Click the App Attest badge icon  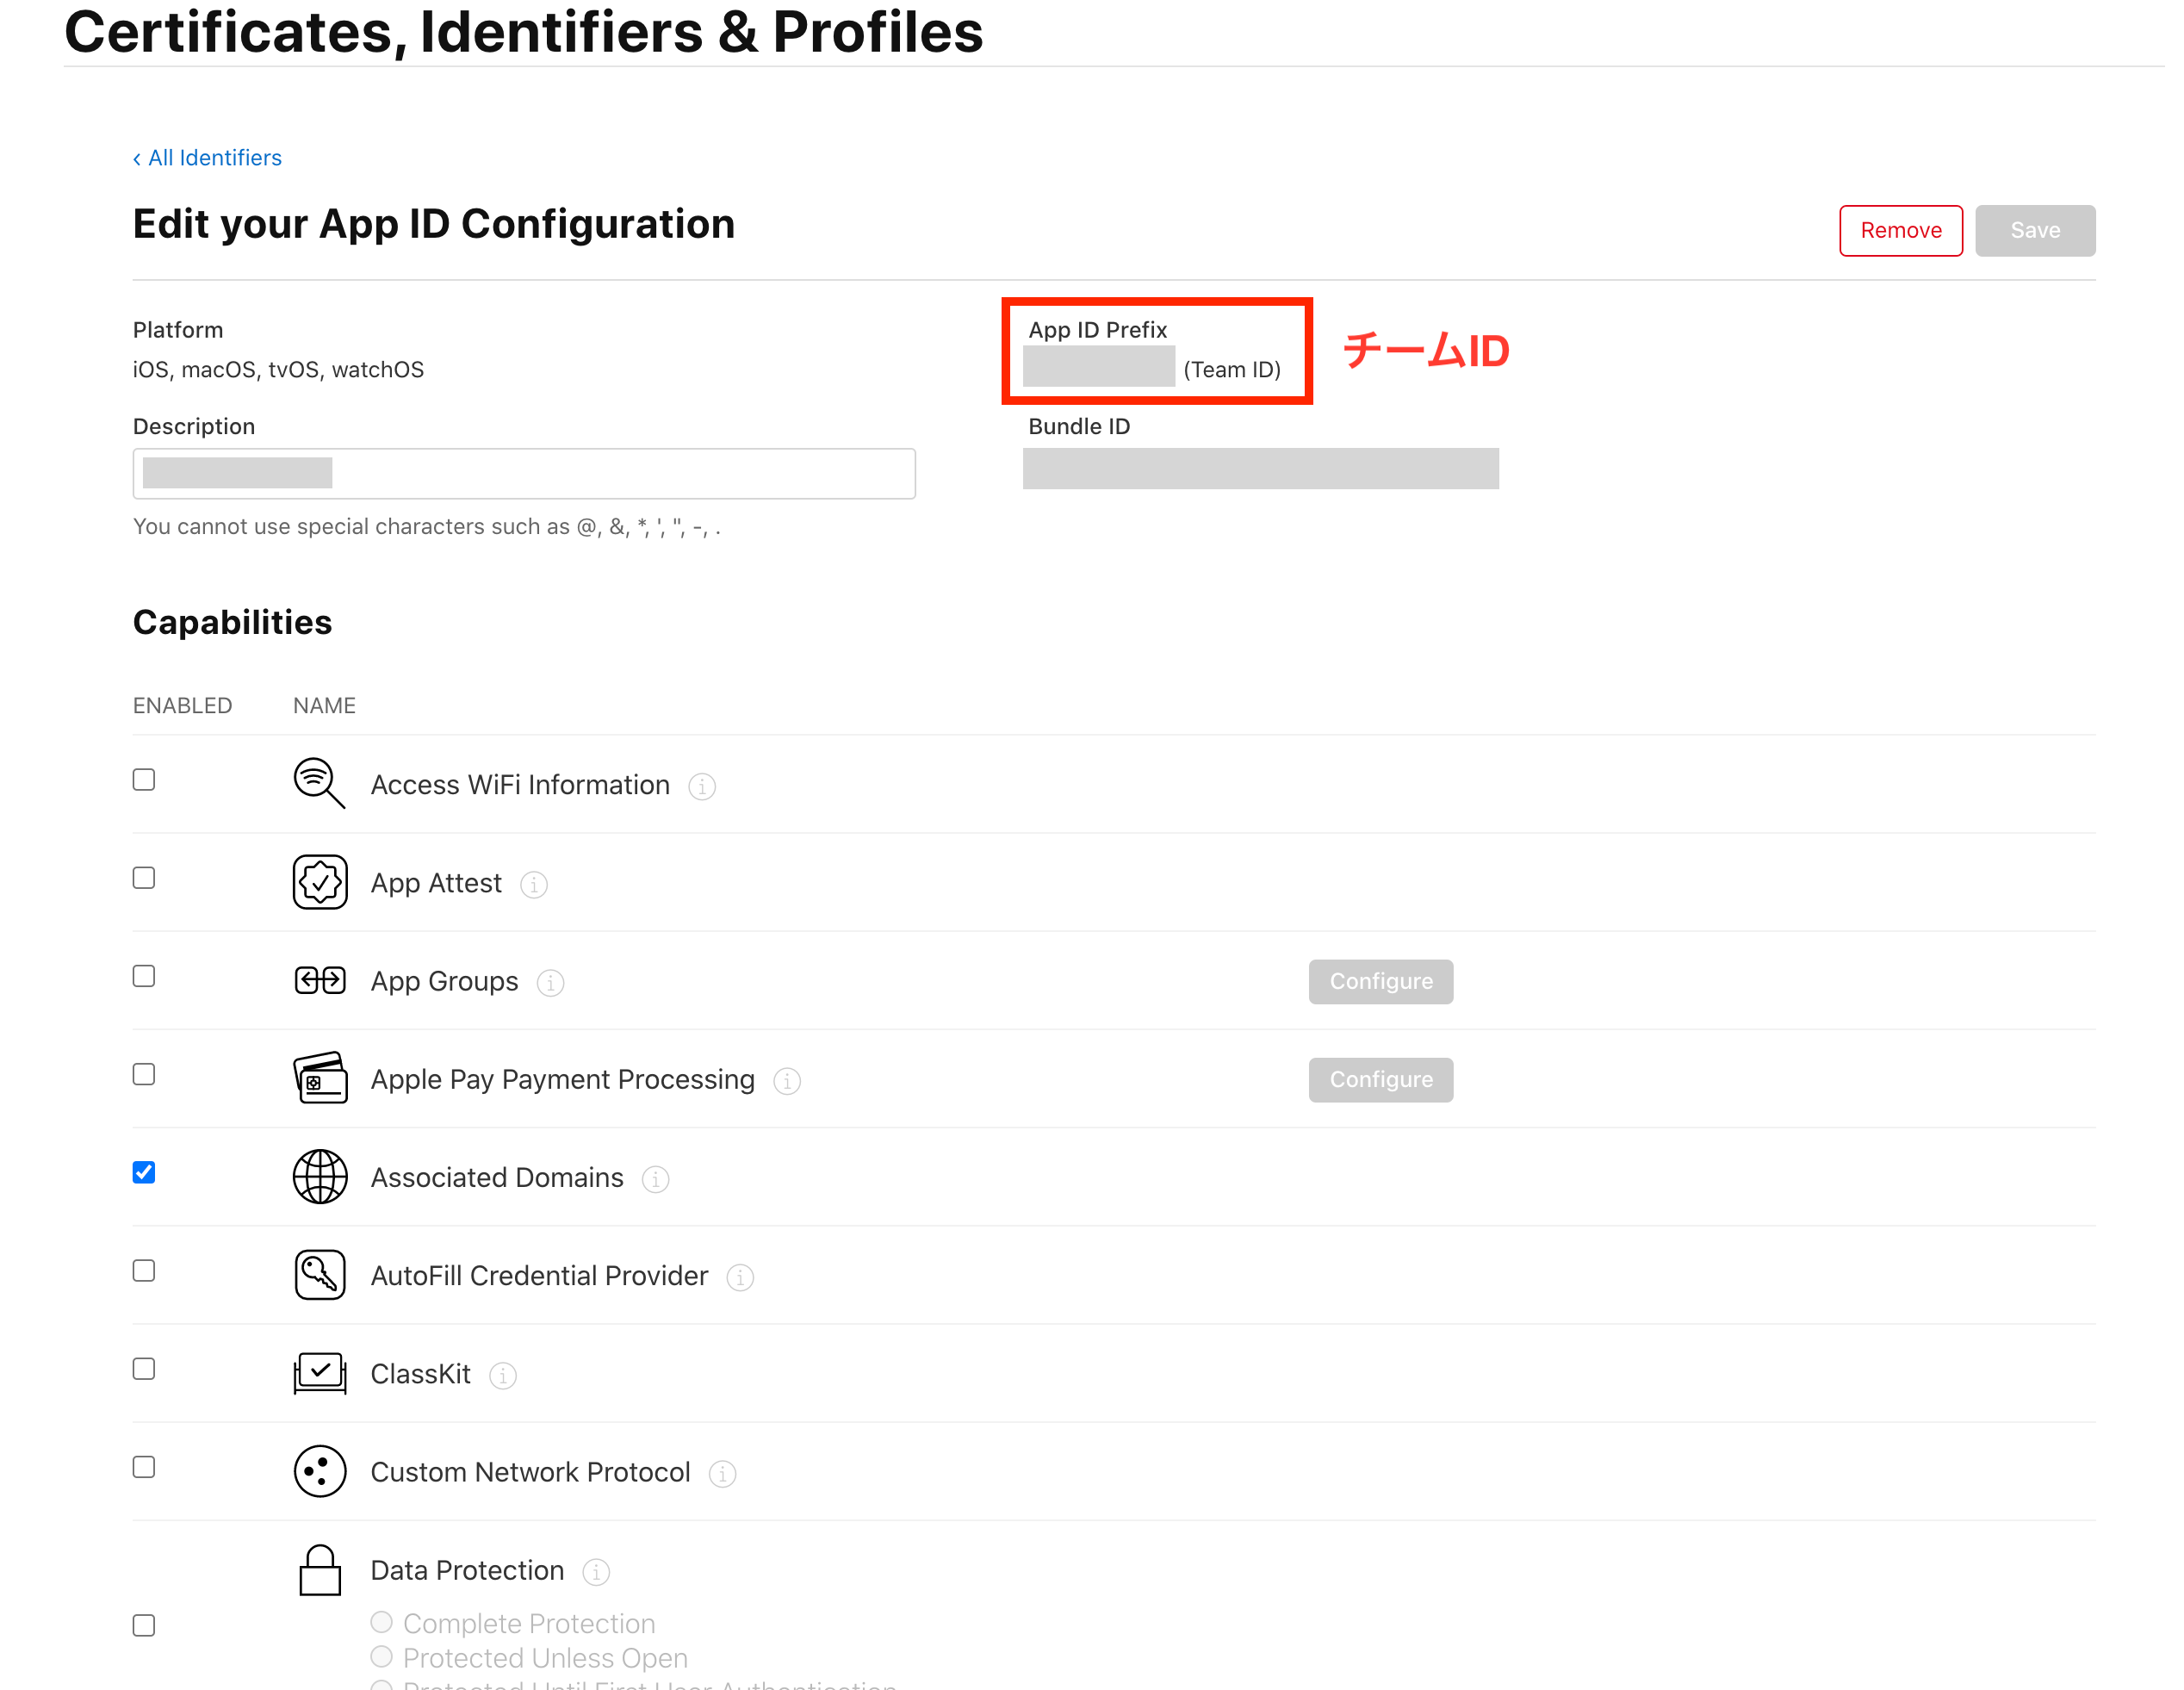click(320, 882)
